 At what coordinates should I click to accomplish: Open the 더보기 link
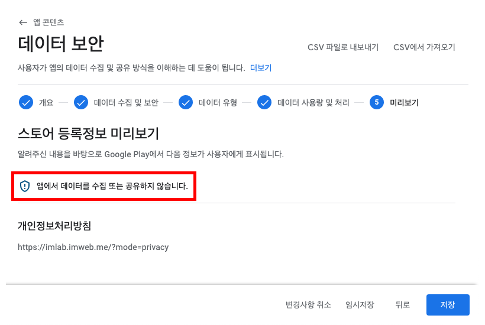pos(261,67)
